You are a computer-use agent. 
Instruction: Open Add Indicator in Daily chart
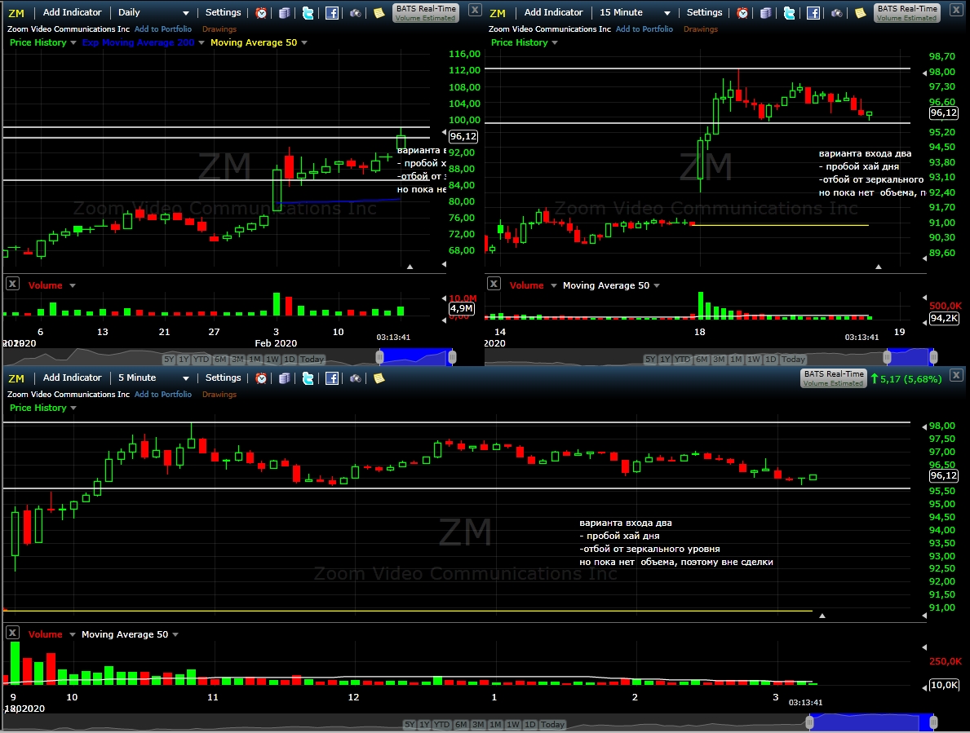coord(72,12)
